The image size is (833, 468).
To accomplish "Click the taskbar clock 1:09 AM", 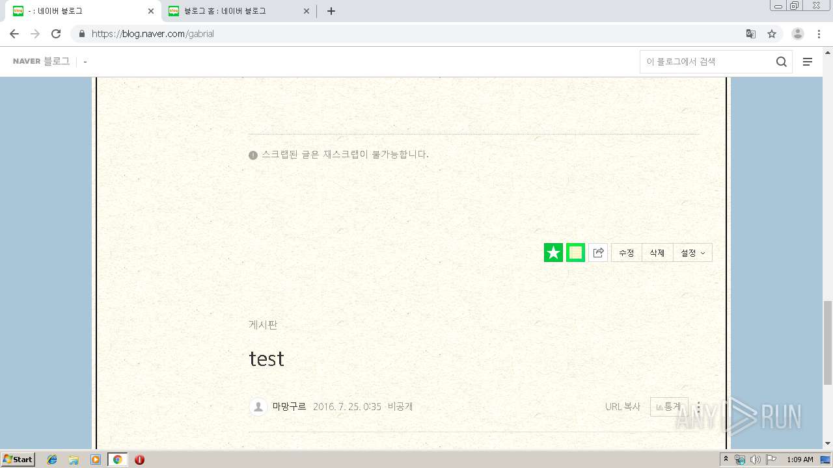I will [x=800, y=460].
